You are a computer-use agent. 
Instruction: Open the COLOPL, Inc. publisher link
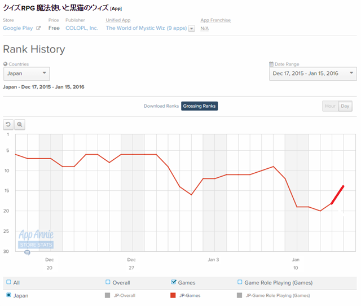81,28
